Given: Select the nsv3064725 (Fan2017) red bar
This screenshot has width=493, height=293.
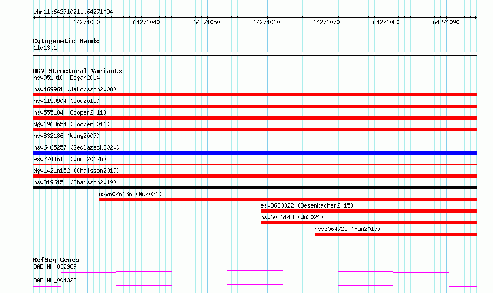Looking at the screenshot, I should coord(396,234).
